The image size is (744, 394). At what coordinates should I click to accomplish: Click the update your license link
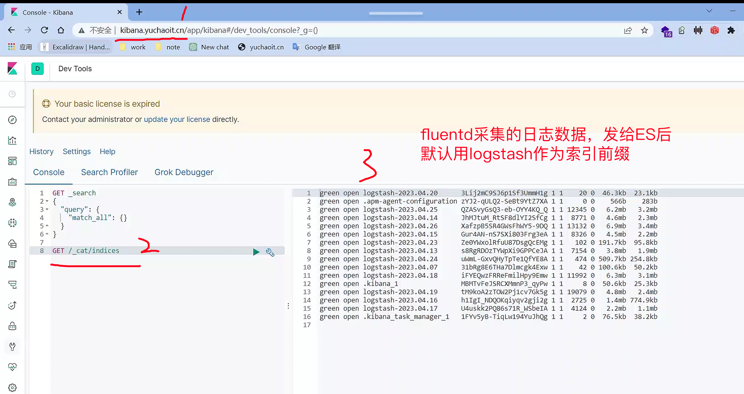coord(177,120)
